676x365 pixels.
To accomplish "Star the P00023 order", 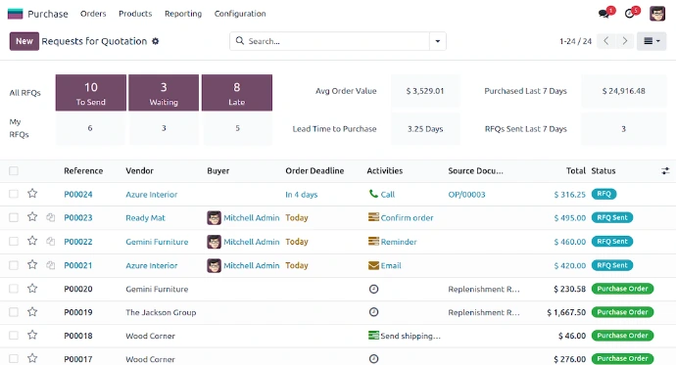I will pos(32,217).
